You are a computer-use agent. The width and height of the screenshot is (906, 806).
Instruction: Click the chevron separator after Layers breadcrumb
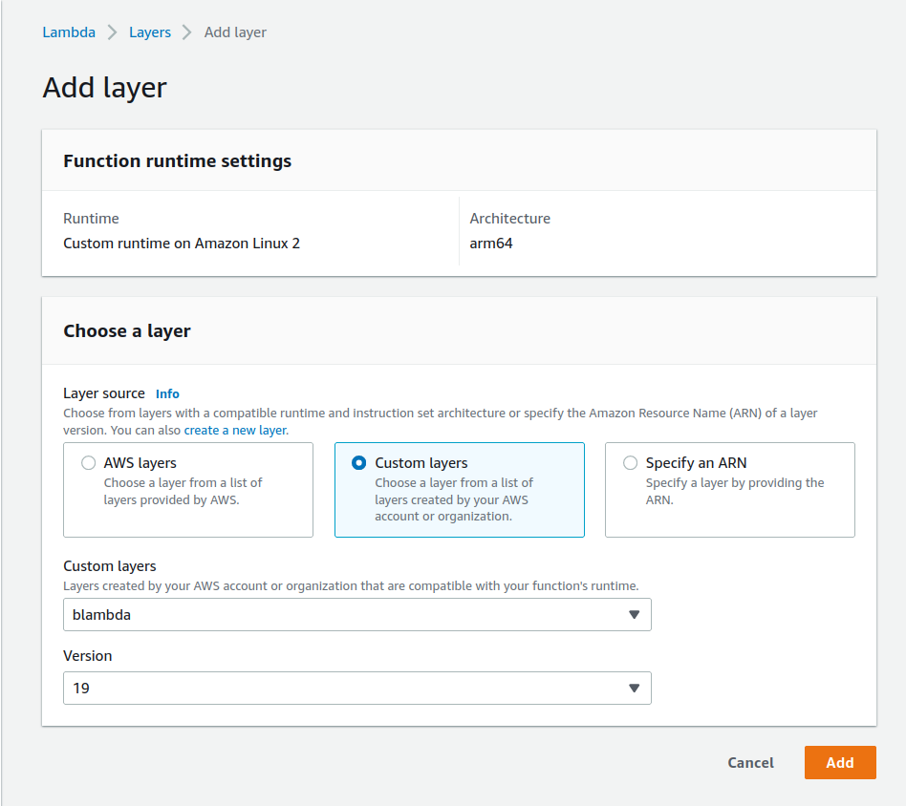click(x=186, y=32)
